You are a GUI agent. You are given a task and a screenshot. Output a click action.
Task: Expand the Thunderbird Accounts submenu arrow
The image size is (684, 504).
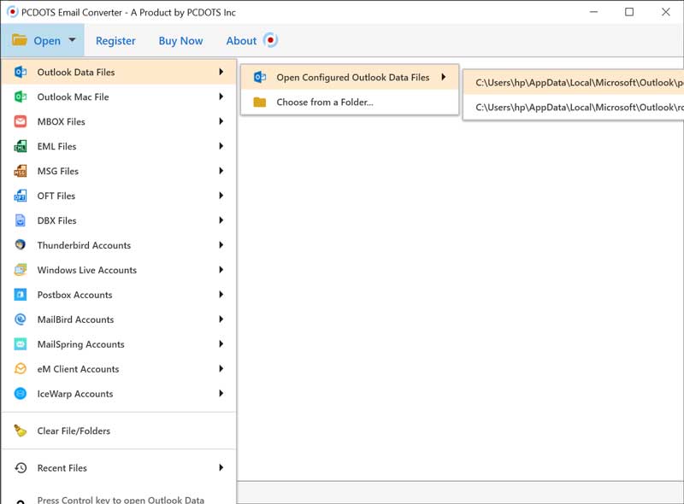[x=221, y=244]
